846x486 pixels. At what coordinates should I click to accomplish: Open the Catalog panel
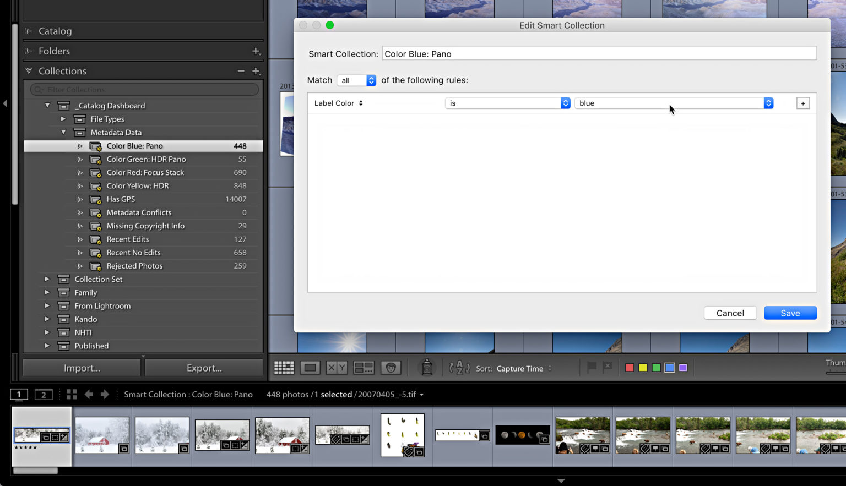tap(55, 31)
